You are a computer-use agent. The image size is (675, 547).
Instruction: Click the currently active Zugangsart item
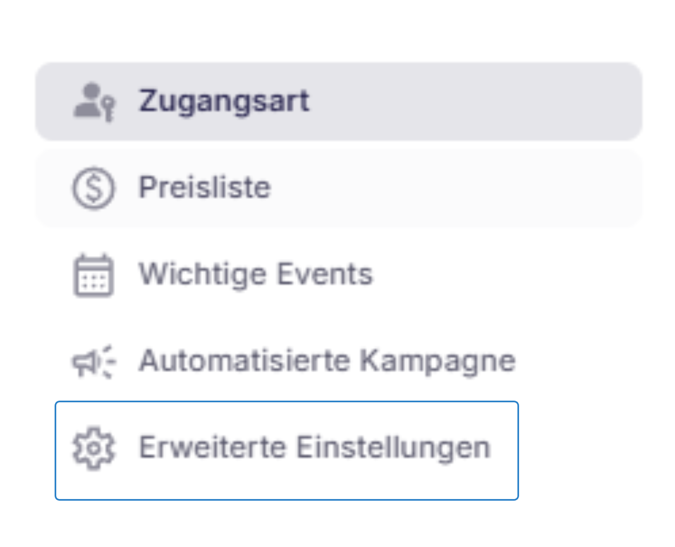pyautogui.click(x=223, y=101)
